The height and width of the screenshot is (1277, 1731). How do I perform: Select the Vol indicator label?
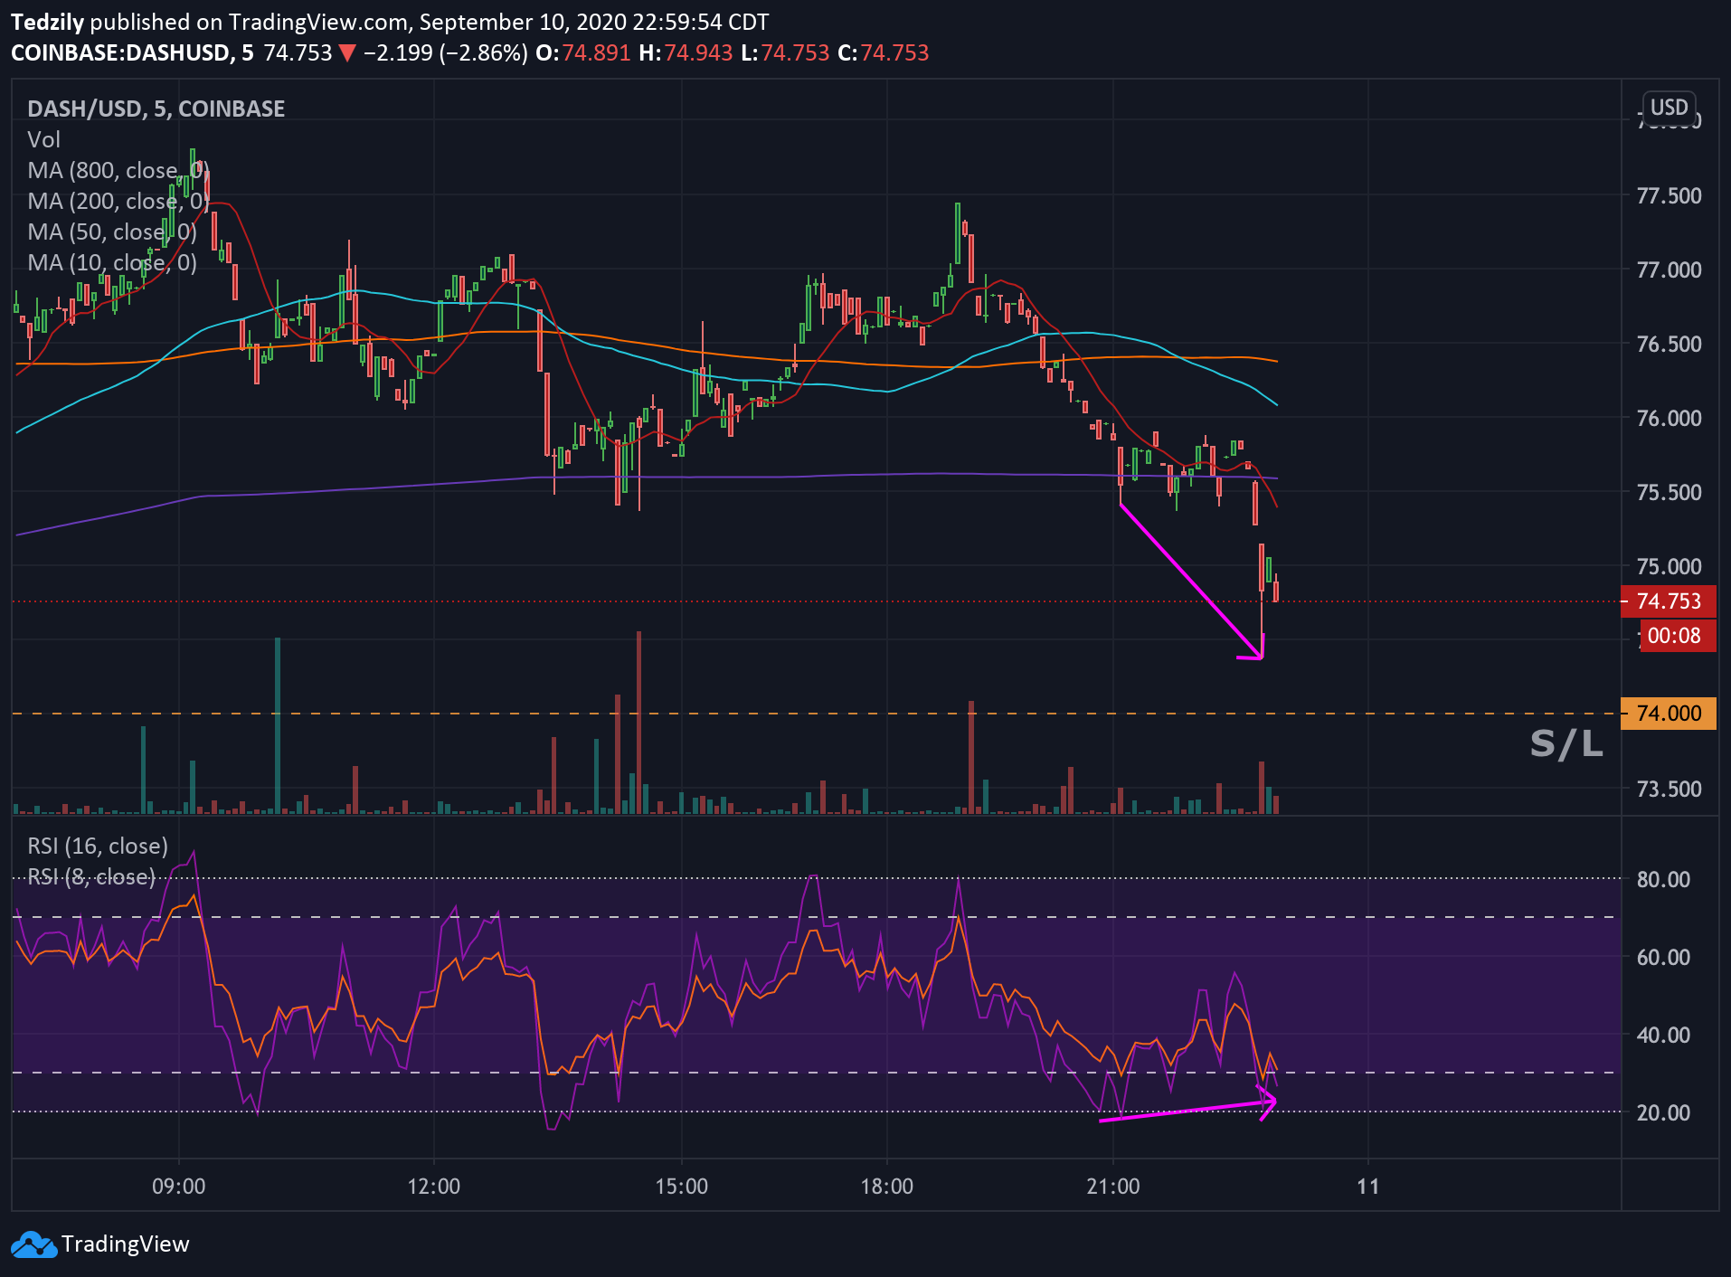(x=43, y=140)
